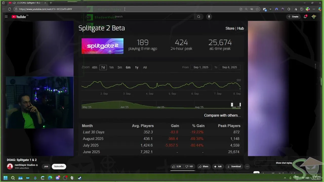
Task: Share the video
Action: pyautogui.click(x=203, y=167)
